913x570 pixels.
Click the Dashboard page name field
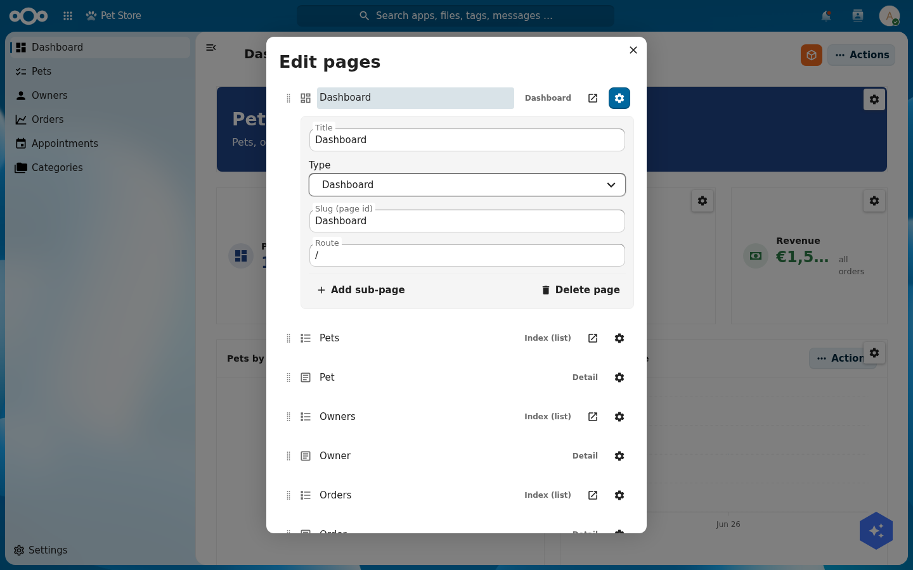coord(415,98)
